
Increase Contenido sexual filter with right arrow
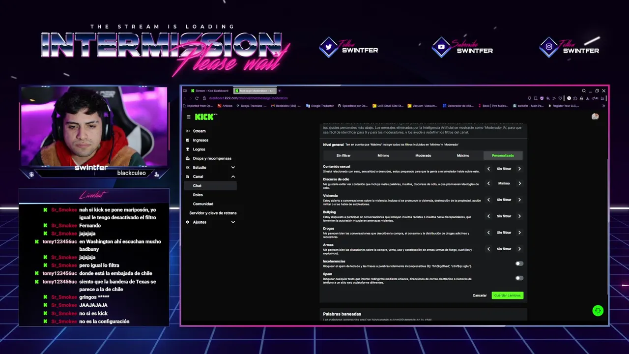click(x=519, y=169)
